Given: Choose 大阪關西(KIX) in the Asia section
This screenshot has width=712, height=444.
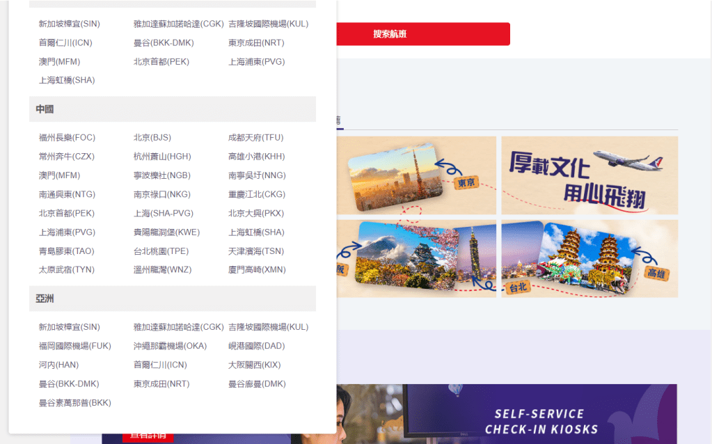Looking at the screenshot, I should point(255,365).
